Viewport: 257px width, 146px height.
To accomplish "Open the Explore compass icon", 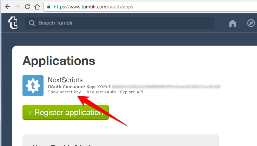I will (251, 23).
